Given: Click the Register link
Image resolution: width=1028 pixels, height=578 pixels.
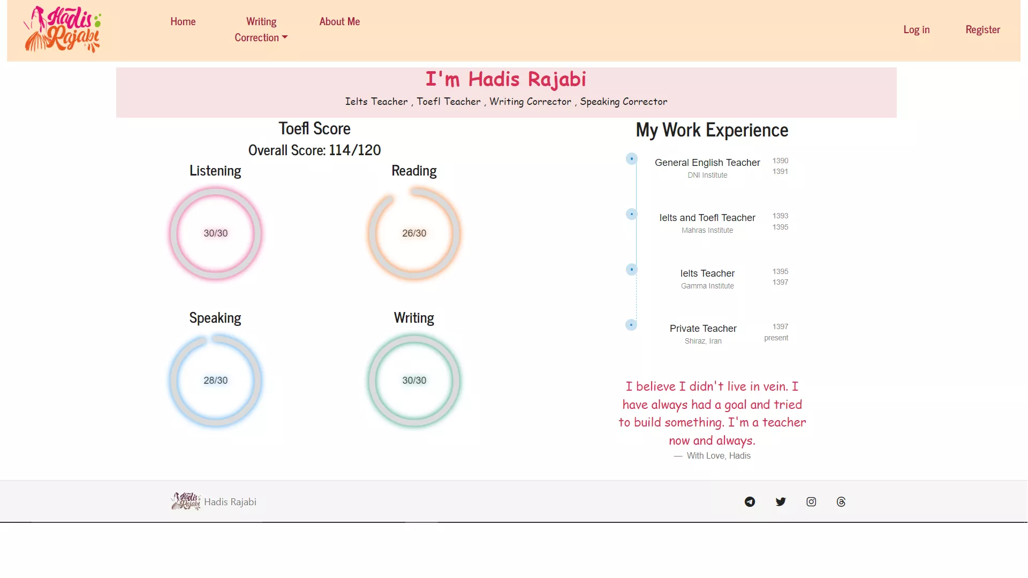Looking at the screenshot, I should pyautogui.click(x=982, y=29).
